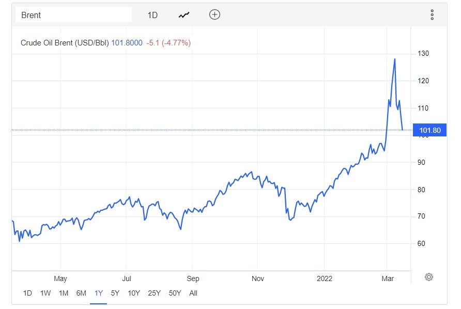461x309 pixels.
Task: Click the 2022 label on time axis
Action: 325,279
